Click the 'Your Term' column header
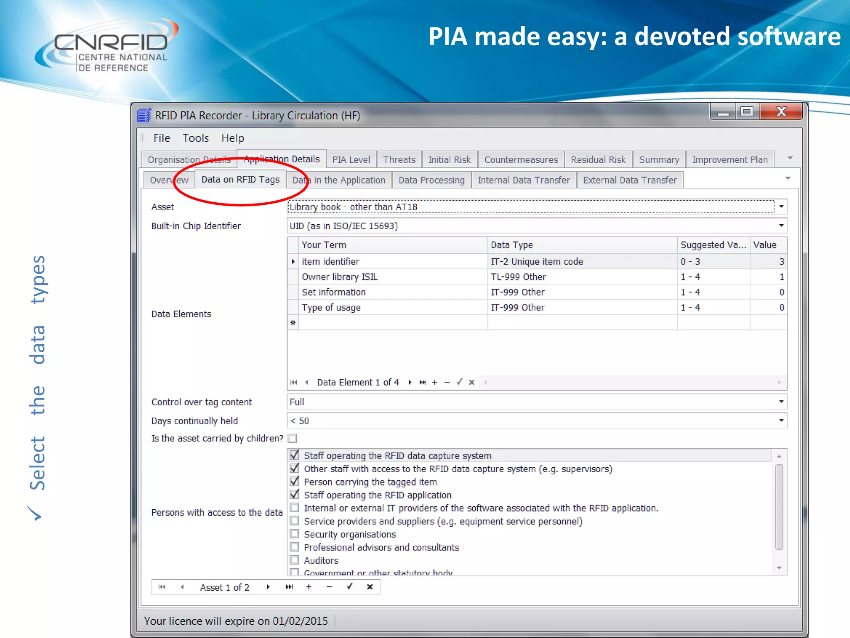 click(x=393, y=245)
